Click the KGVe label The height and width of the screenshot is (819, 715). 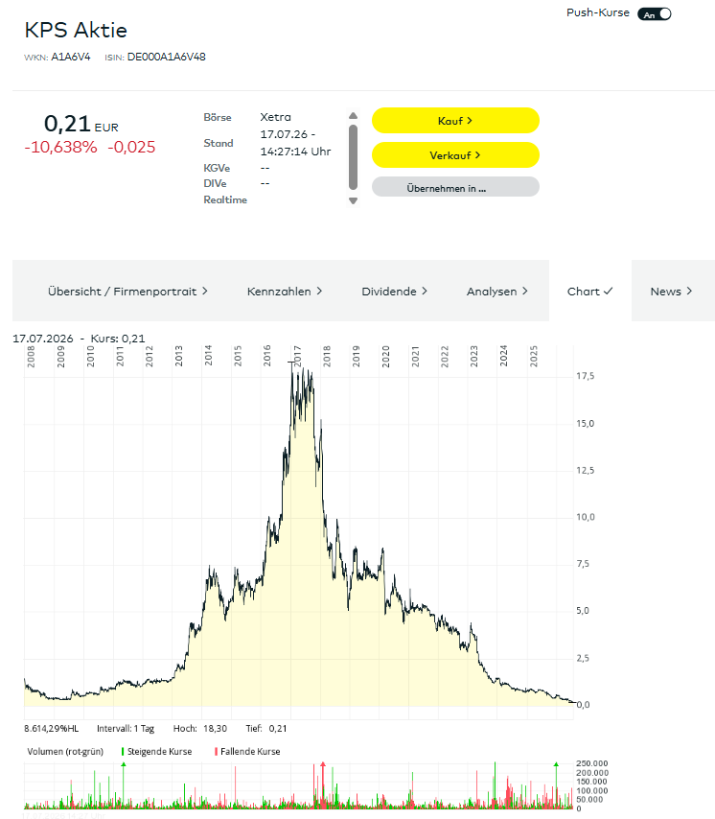tap(217, 168)
